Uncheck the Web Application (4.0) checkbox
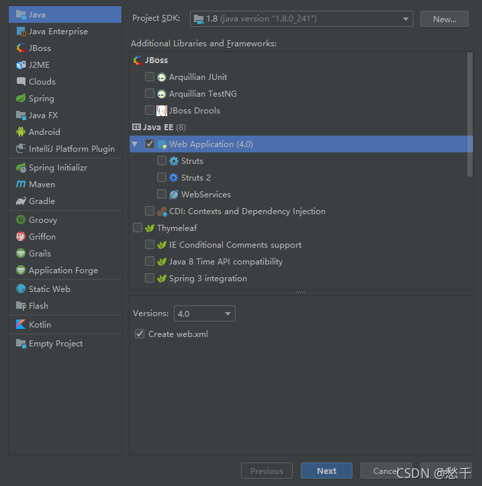The width and height of the screenshot is (482, 486). pos(150,144)
